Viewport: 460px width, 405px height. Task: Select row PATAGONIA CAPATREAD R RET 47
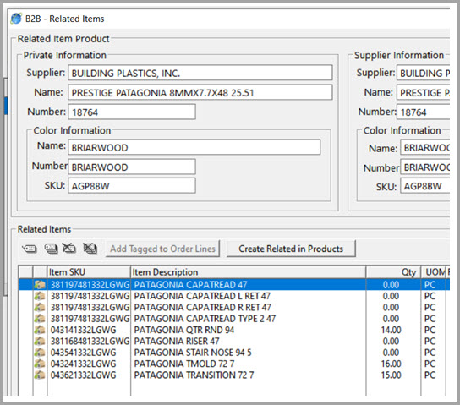pyautogui.click(x=234, y=307)
